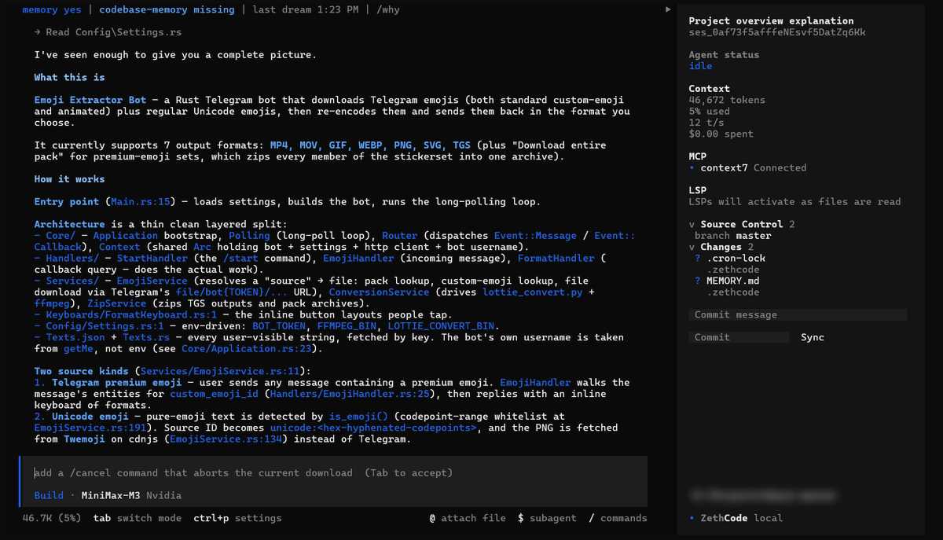943x540 pixels.
Task: Click the last dream 1:23 PM status
Action: tap(306, 9)
